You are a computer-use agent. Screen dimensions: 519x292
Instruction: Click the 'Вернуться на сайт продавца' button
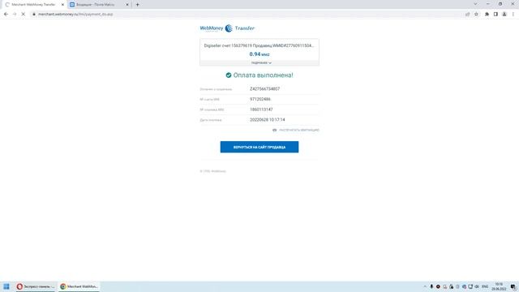pos(259,147)
